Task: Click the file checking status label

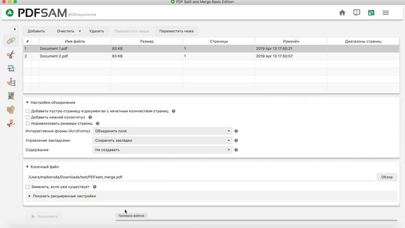Action: 131,215
